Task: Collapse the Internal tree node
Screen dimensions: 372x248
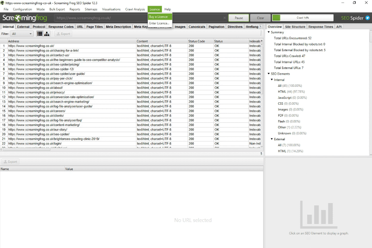Action: 272,79
